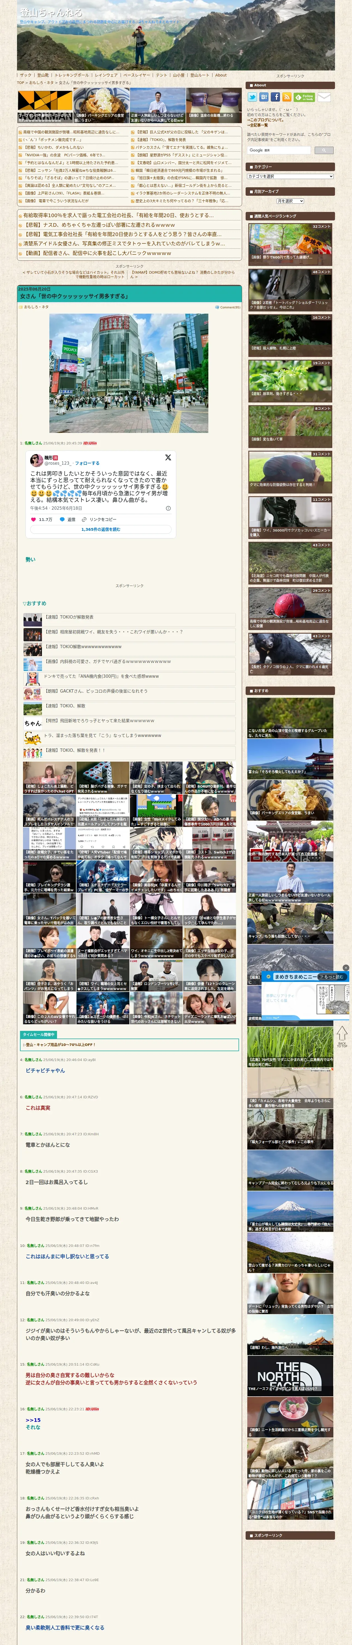Click タイムセール開催中 label

point(38,1034)
